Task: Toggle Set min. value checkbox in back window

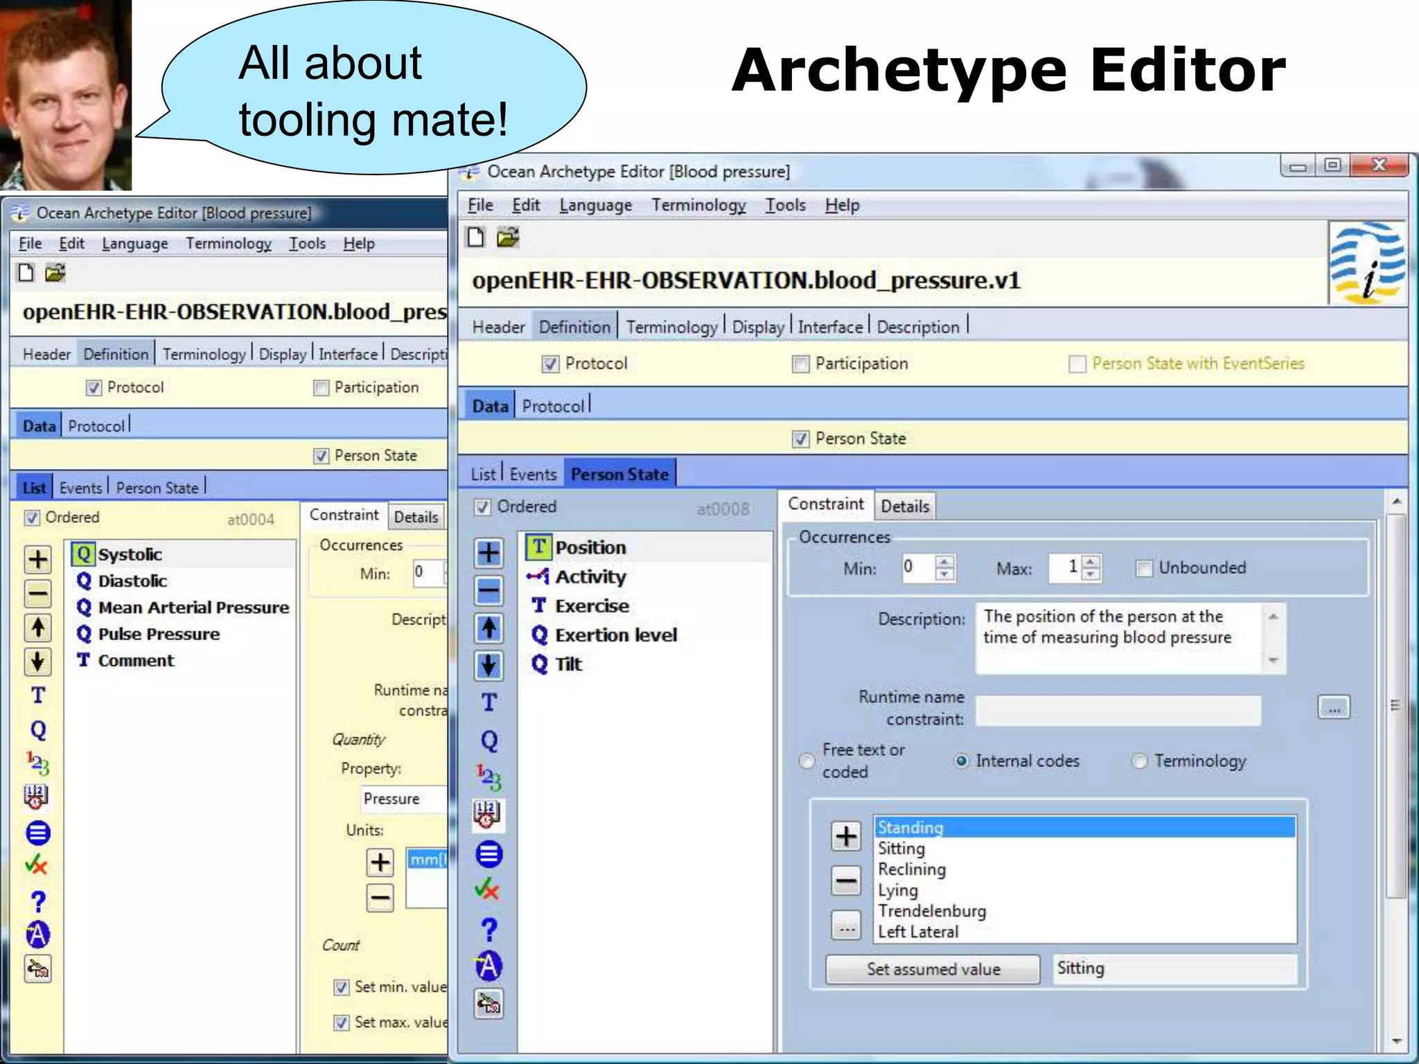Action: point(342,987)
